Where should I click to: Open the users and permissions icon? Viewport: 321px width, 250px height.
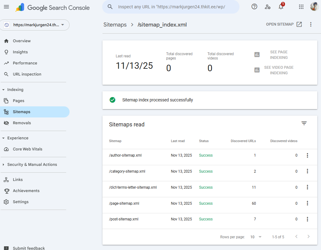tap(268, 7)
